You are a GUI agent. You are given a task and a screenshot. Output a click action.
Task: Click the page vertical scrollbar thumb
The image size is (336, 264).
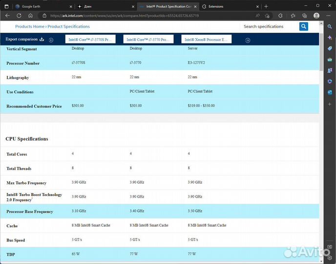coord(321,51)
